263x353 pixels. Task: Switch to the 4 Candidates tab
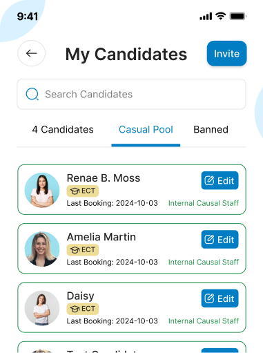(x=63, y=129)
